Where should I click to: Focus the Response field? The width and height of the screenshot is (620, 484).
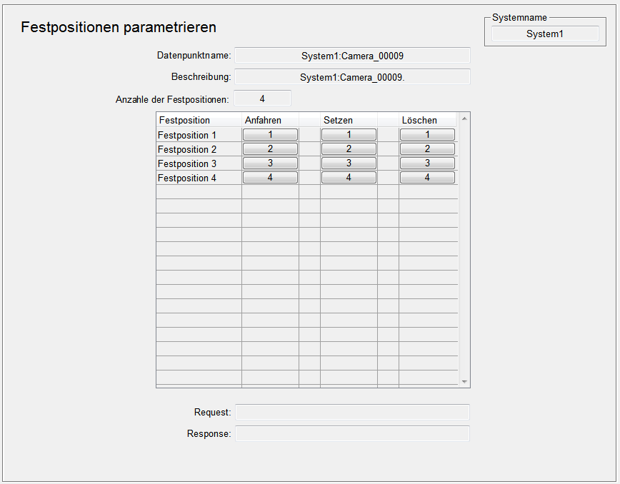click(x=352, y=433)
